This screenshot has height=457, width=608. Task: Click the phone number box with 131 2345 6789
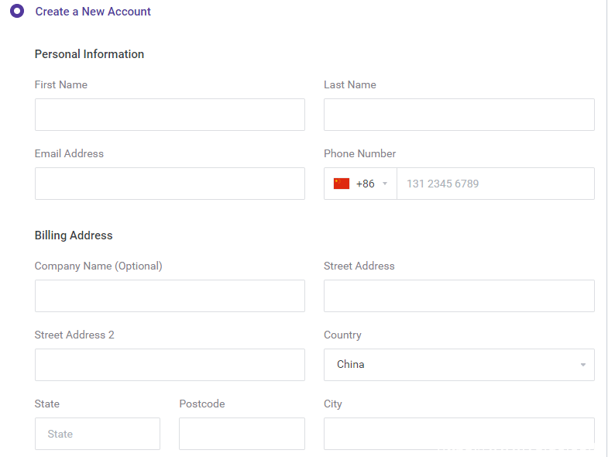(495, 184)
